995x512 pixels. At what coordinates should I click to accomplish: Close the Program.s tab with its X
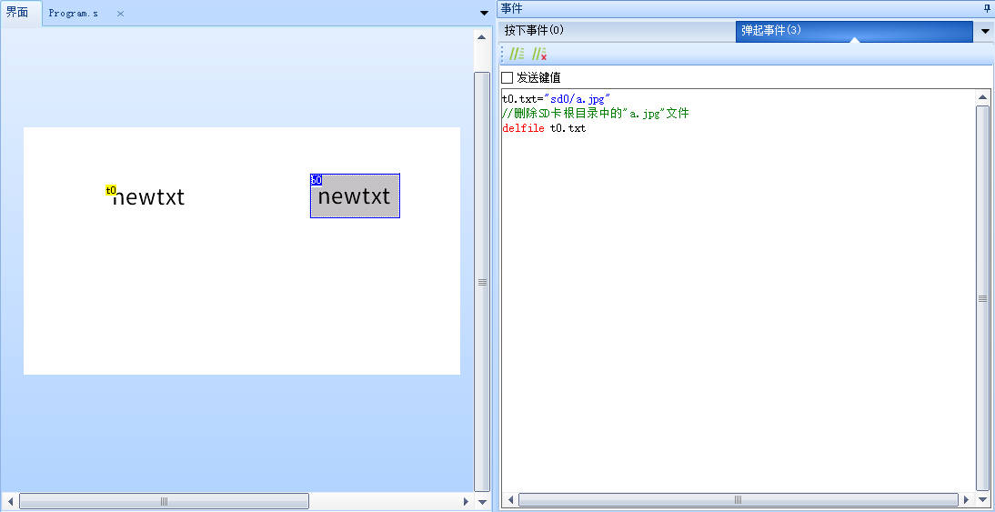(120, 14)
